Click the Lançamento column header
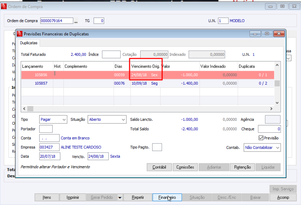 (x=37, y=66)
